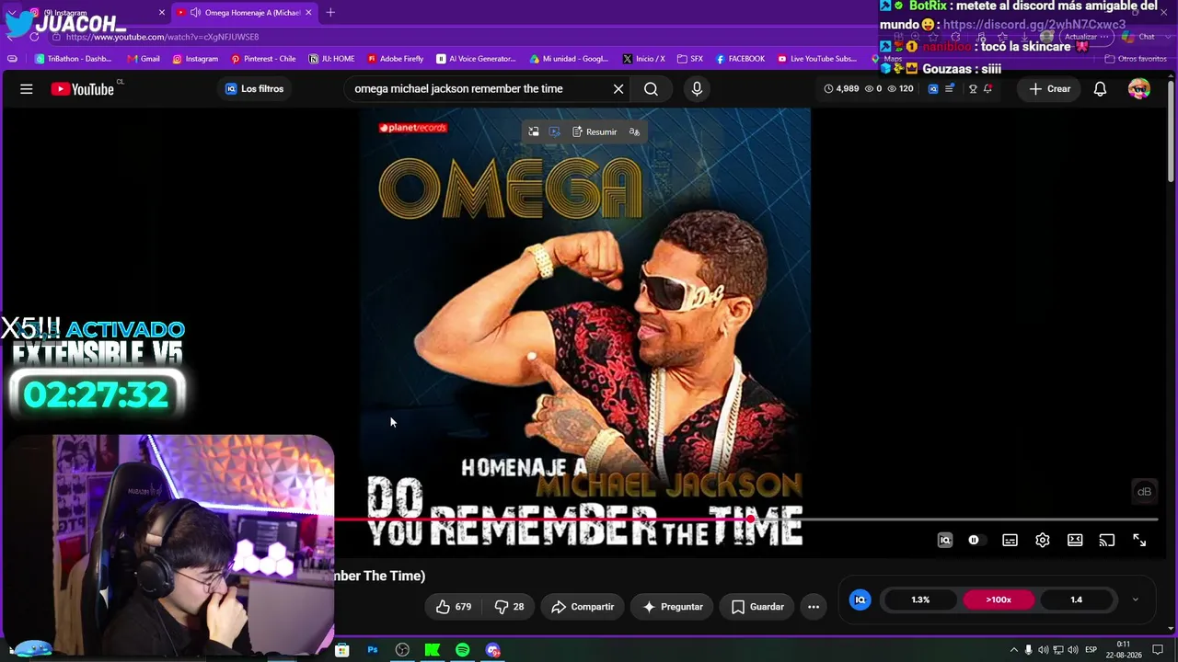Viewport: 1178px width, 662px height.
Task: Mute the tab using the speaker icon
Action: 195,13
